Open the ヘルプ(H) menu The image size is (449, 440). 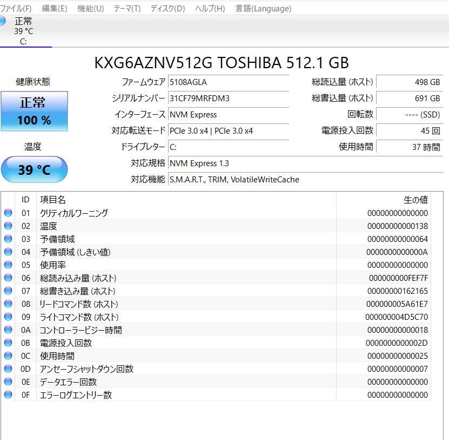pyautogui.click(x=210, y=9)
